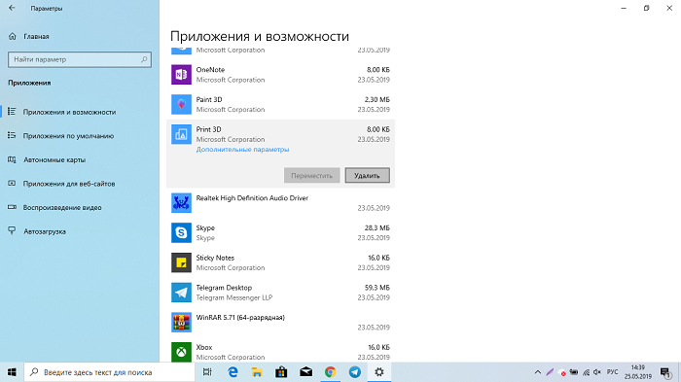Screen dimensions: 681x382
Task: Open Mail app from taskbar
Action: coord(305,372)
